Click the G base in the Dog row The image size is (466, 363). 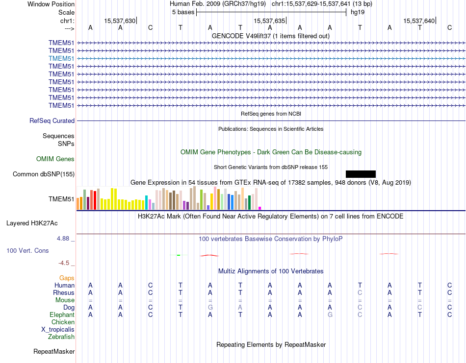click(210, 308)
